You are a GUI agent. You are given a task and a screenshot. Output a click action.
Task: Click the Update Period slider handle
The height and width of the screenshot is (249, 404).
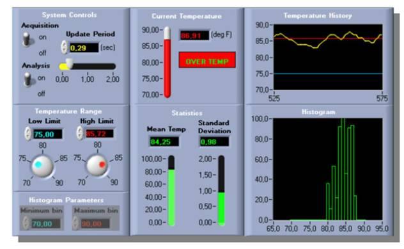pos(69,63)
